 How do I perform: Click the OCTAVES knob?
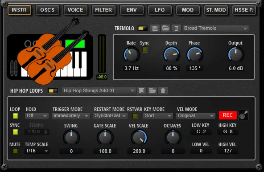[x=173, y=137]
